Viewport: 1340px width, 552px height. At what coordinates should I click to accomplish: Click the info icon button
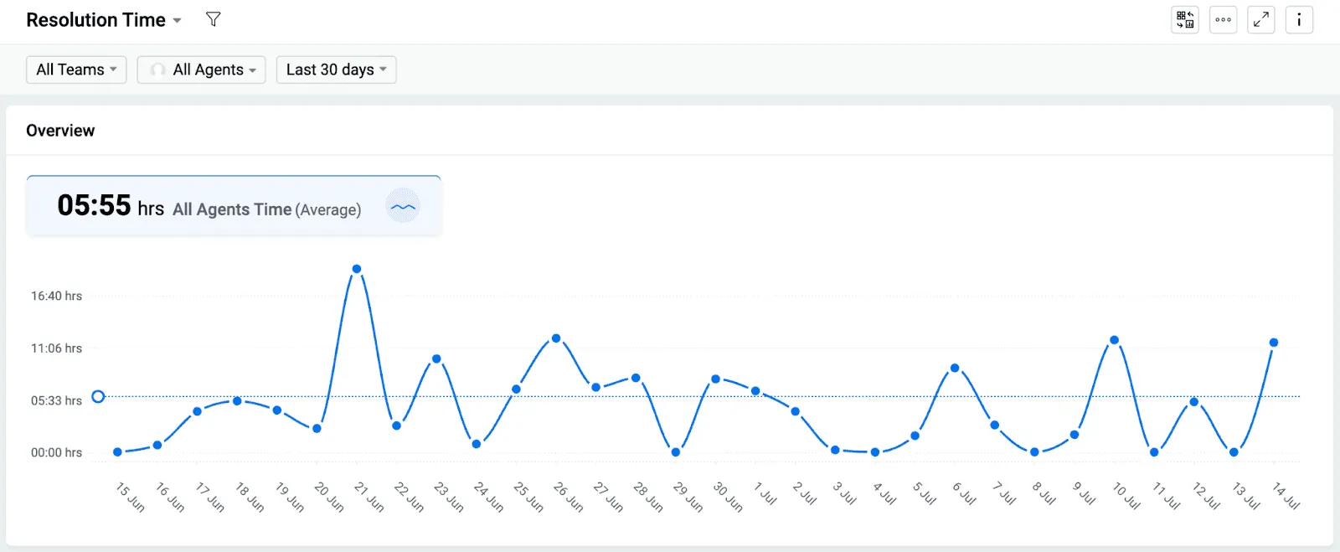point(1299,19)
